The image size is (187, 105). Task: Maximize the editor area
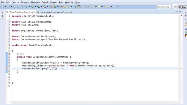[x=180, y=11]
